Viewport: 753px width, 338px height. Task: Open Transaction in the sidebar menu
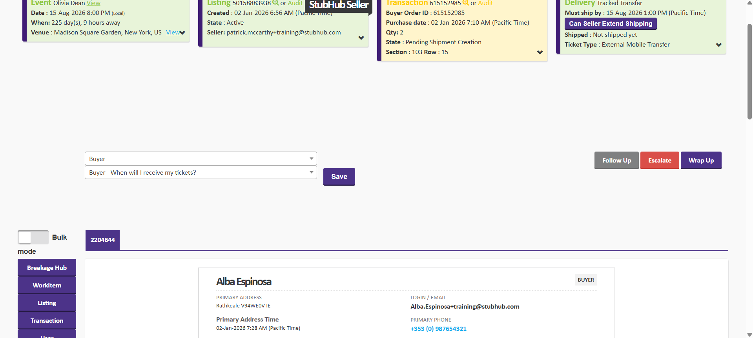click(x=47, y=321)
